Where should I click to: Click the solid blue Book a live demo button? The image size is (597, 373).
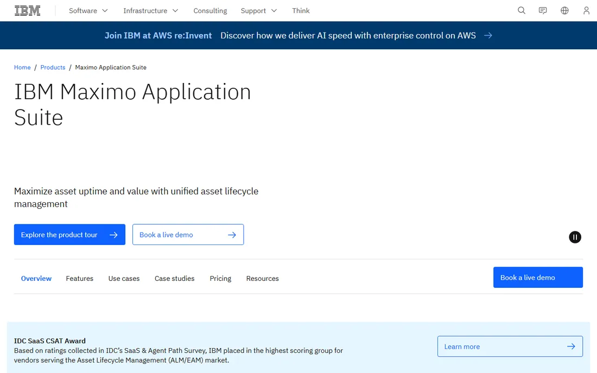(x=538, y=277)
